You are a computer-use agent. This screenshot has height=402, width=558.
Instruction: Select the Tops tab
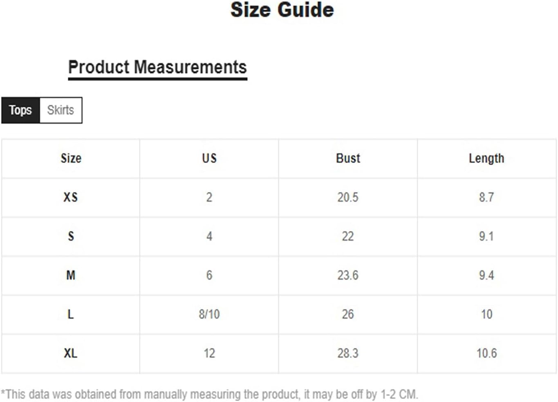[20, 110]
